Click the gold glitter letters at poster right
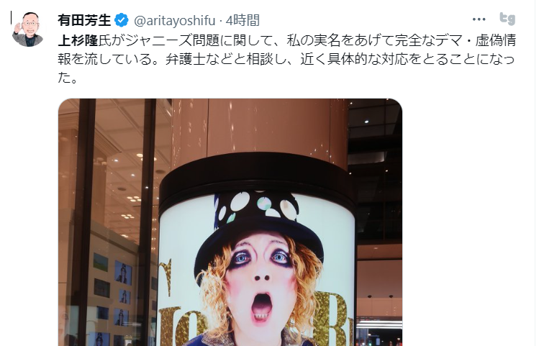539x346 pixels. (x=334, y=319)
